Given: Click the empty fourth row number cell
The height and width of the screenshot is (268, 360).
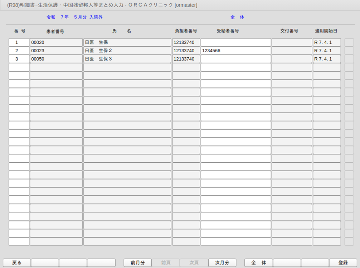Looking at the screenshot, I should pyautogui.click(x=19, y=67).
